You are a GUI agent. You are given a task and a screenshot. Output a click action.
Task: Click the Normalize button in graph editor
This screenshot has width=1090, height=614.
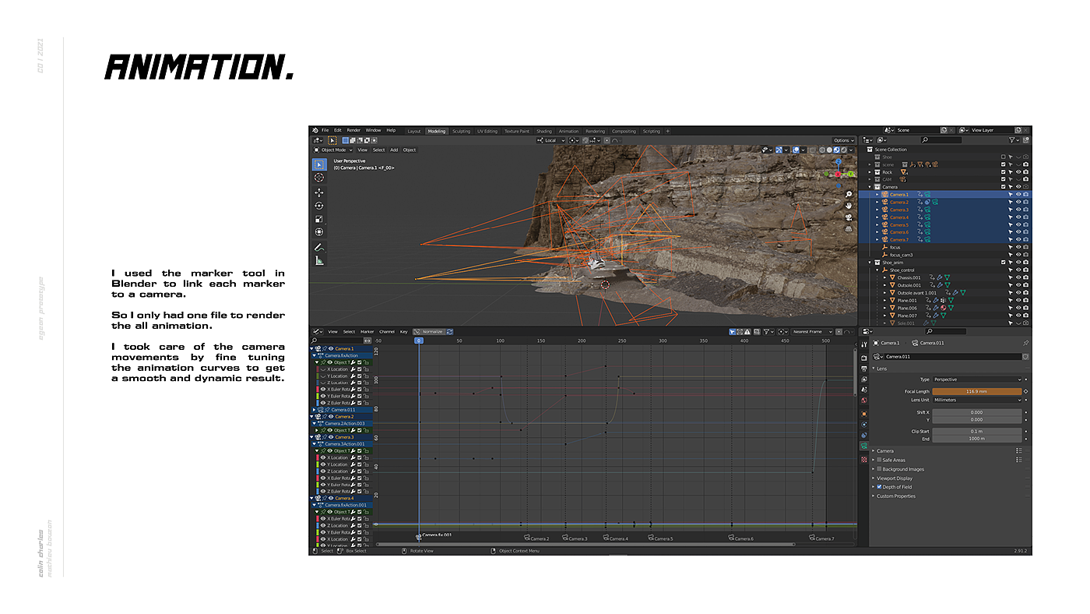(x=428, y=332)
